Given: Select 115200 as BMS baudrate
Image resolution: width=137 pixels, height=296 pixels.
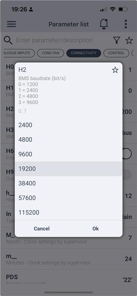Looking at the screenshot, I should [x=68, y=212].
